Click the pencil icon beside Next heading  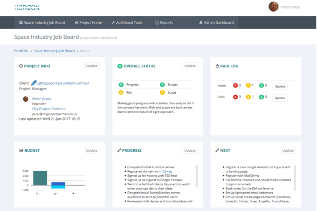click(217, 150)
